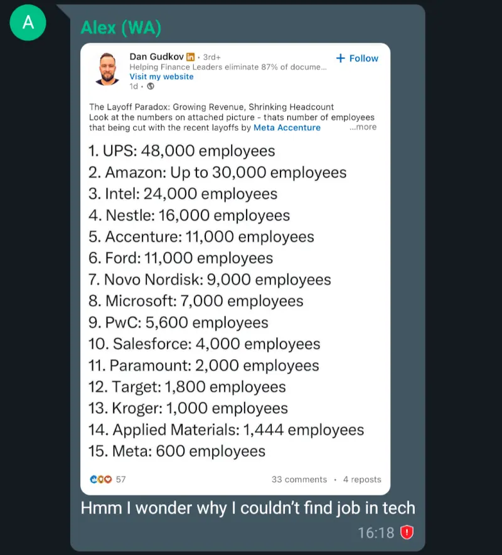Click the plus icon beside Follow
Screen dimensions: 502x555
point(341,58)
